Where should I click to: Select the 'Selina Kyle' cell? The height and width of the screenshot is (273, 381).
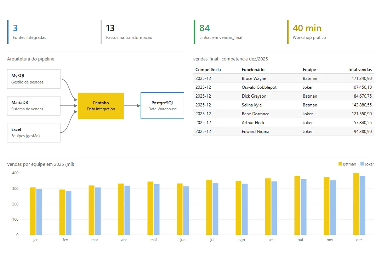pyautogui.click(x=252, y=105)
